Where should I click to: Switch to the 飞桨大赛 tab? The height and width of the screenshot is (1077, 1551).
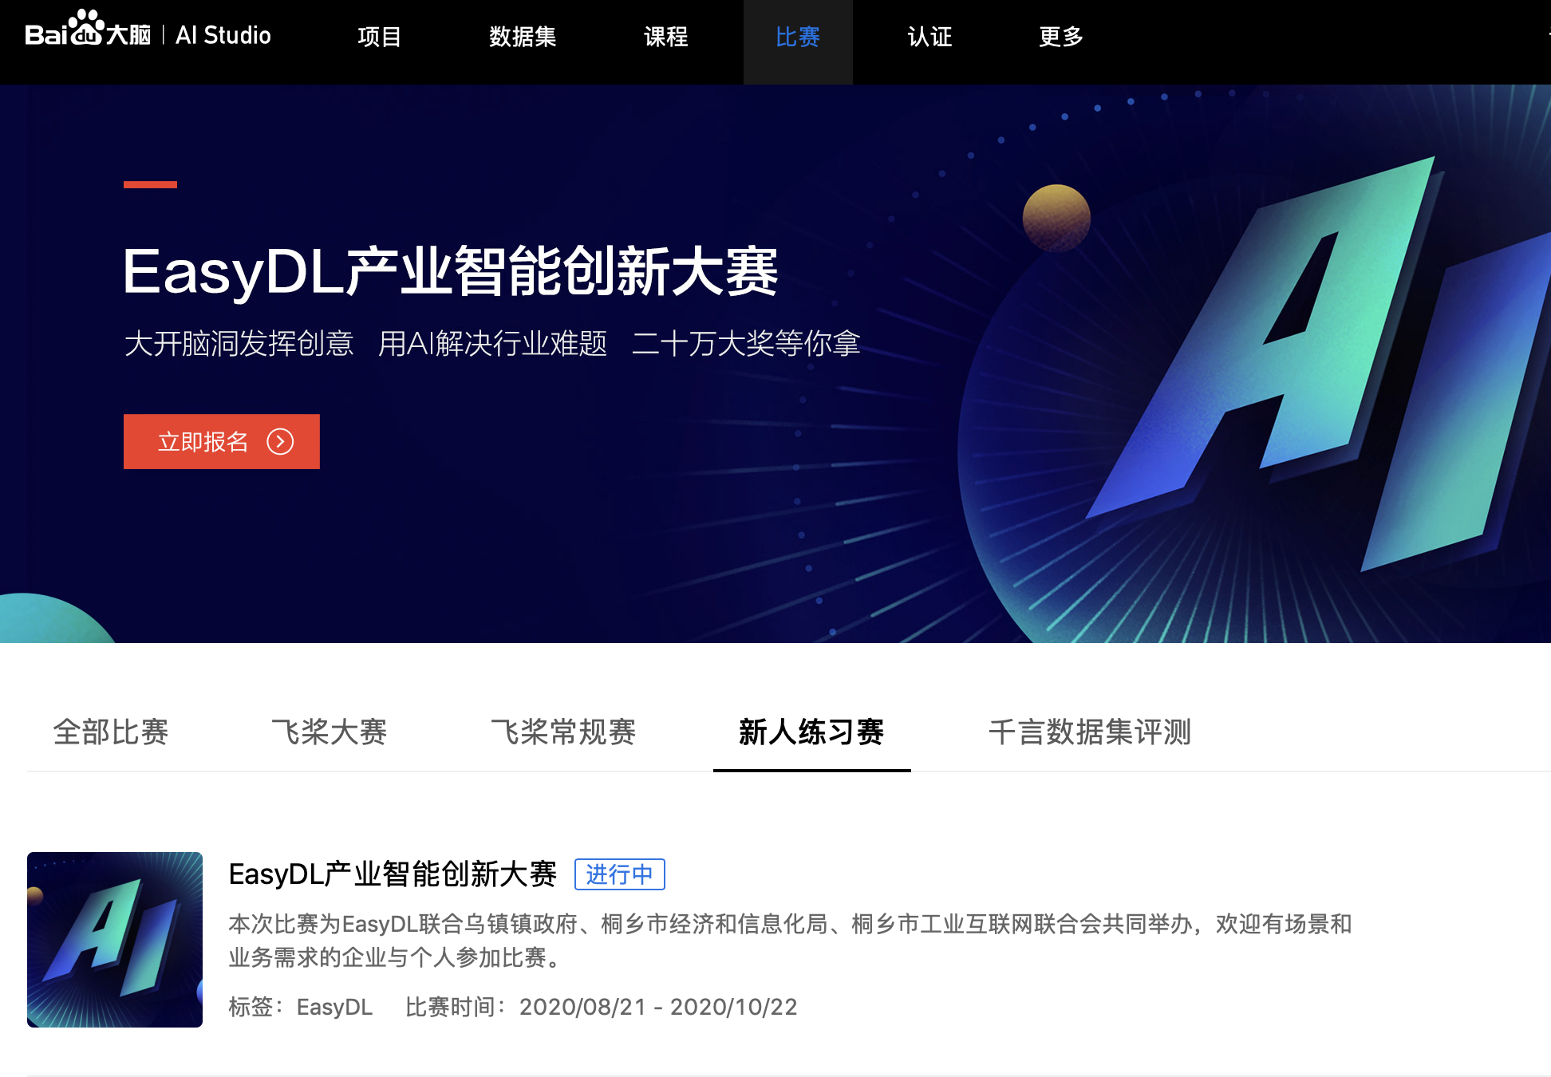330,732
